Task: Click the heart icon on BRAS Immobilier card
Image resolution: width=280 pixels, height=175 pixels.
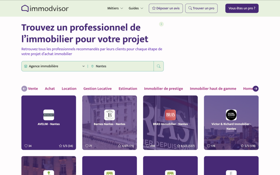Action: coord(148,146)
